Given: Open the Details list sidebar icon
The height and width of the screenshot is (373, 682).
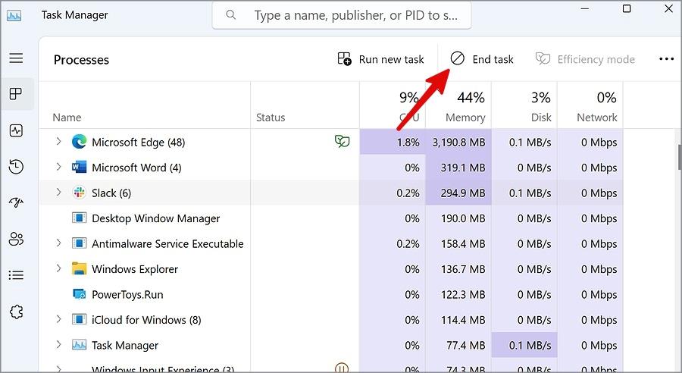Looking at the screenshot, I should point(16,275).
